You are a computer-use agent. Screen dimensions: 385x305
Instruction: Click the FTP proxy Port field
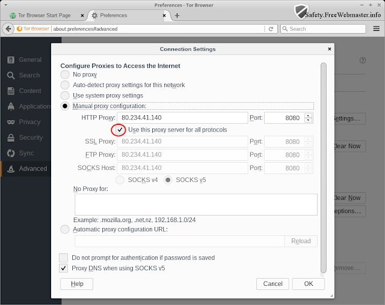(x=285, y=155)
